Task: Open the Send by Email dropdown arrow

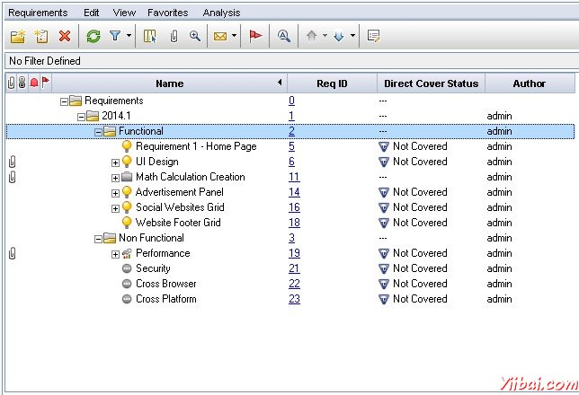Action: [234, 36]
